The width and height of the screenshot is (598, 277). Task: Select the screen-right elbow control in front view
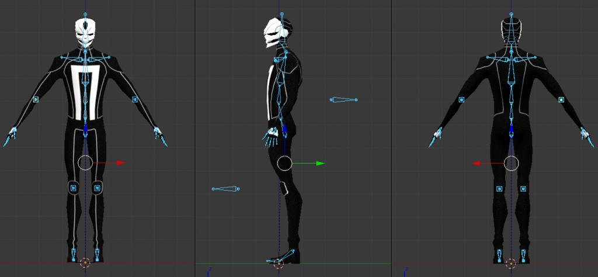135,100
